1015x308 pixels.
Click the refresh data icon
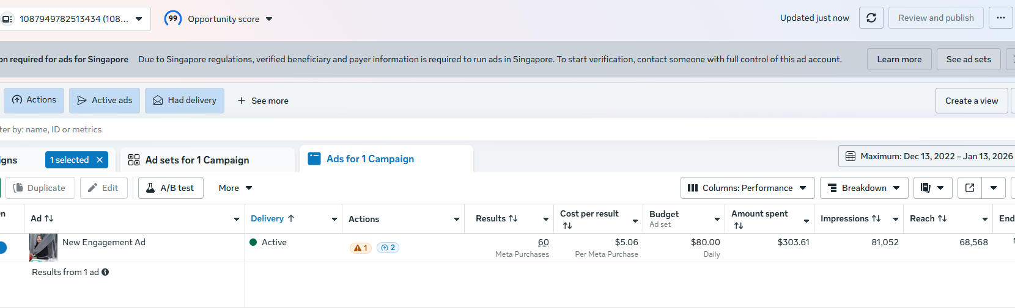pyautogui.click(x=871, y=18)
